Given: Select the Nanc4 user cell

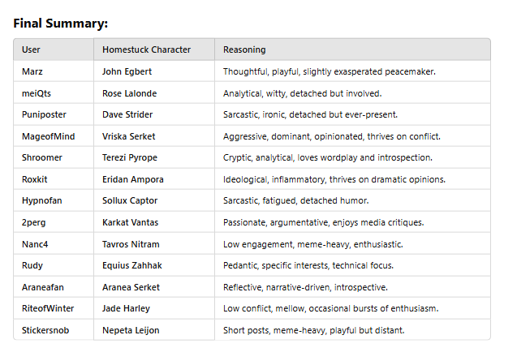Looking at the screenshot, I should (x=35, y=244).
